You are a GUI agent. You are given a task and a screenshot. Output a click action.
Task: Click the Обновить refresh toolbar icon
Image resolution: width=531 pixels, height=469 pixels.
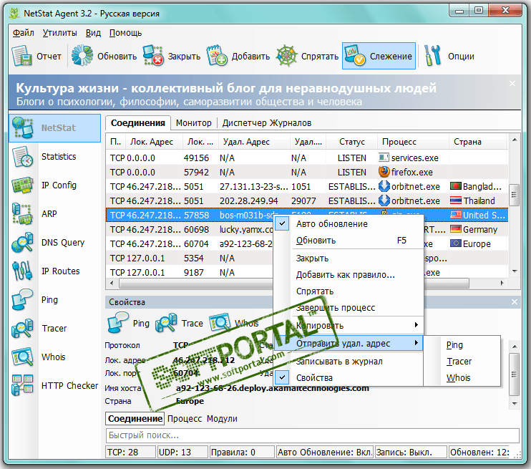pos(82,55)
